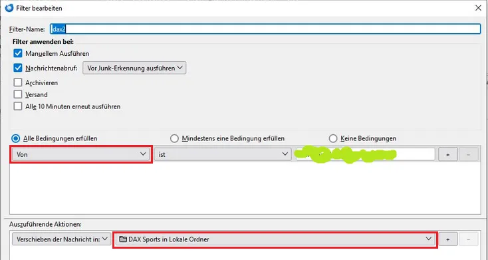The image size is (488, 260).
Task: Toggle the Nachrichtenabruf checkbox
Action: (18, 68)
